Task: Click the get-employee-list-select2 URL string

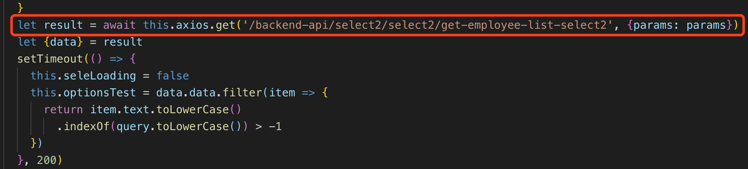Action: (428, 25)
